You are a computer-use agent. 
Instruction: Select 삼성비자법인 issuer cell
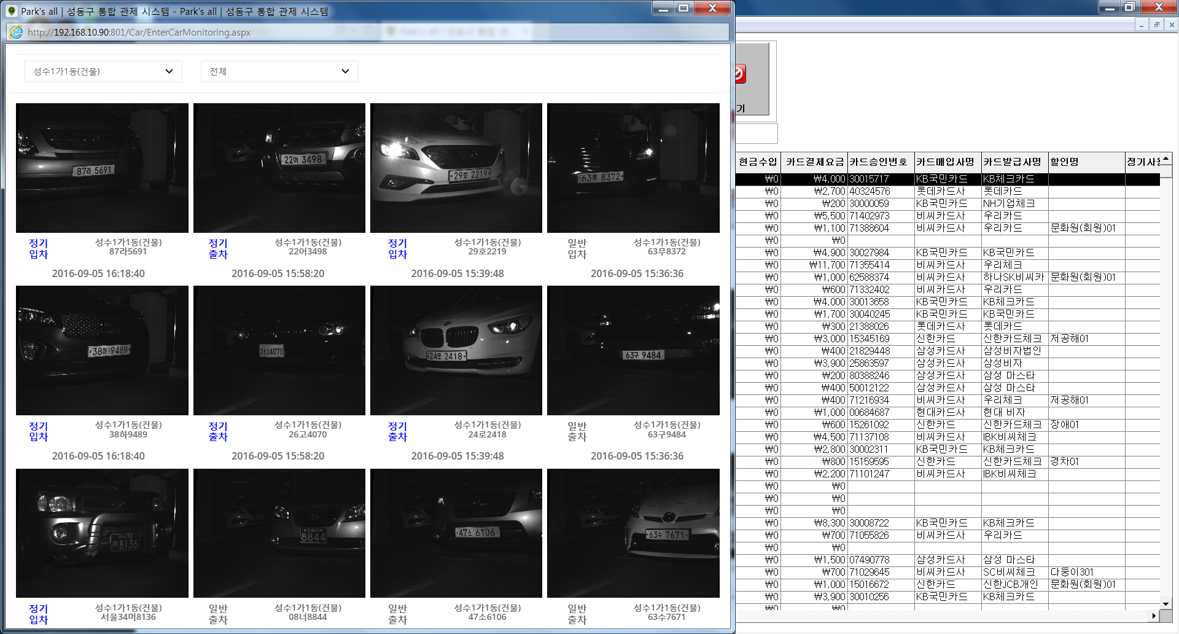point(1015,351)
